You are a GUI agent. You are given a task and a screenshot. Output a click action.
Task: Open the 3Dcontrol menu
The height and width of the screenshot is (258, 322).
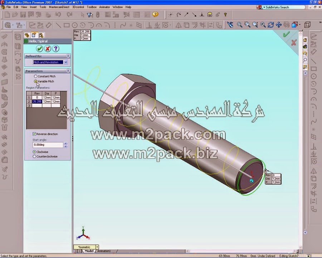(78, 7)
